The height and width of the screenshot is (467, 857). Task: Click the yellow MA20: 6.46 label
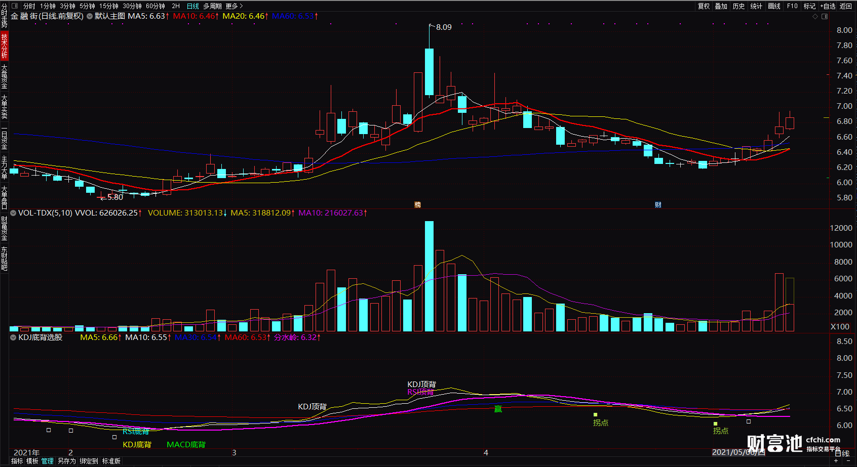(246, 16)
